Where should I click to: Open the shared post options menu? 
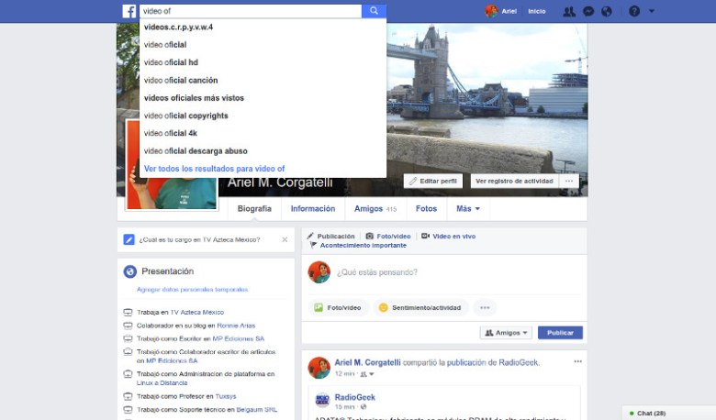pos(577,361)
